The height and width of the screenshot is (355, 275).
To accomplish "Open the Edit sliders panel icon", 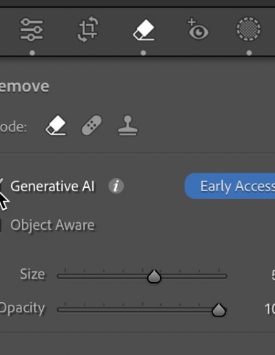I will click(32, 30).
